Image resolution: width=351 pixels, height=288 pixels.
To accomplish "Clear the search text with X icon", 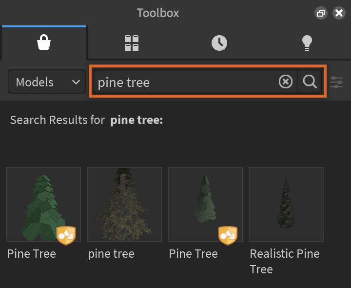I will [286, 82].
